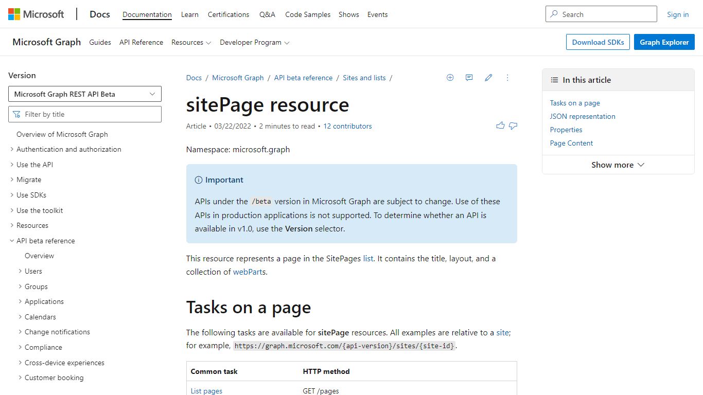Expand the Users tree node
This screenshot has width=703, height=395.
coord(20,271)
